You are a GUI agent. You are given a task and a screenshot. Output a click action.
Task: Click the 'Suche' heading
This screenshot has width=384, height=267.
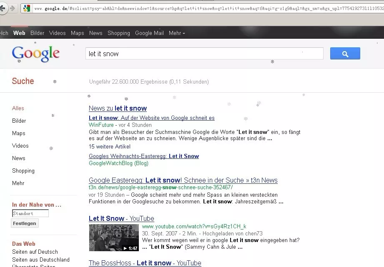pyautogui.click(x=23, y=81)
